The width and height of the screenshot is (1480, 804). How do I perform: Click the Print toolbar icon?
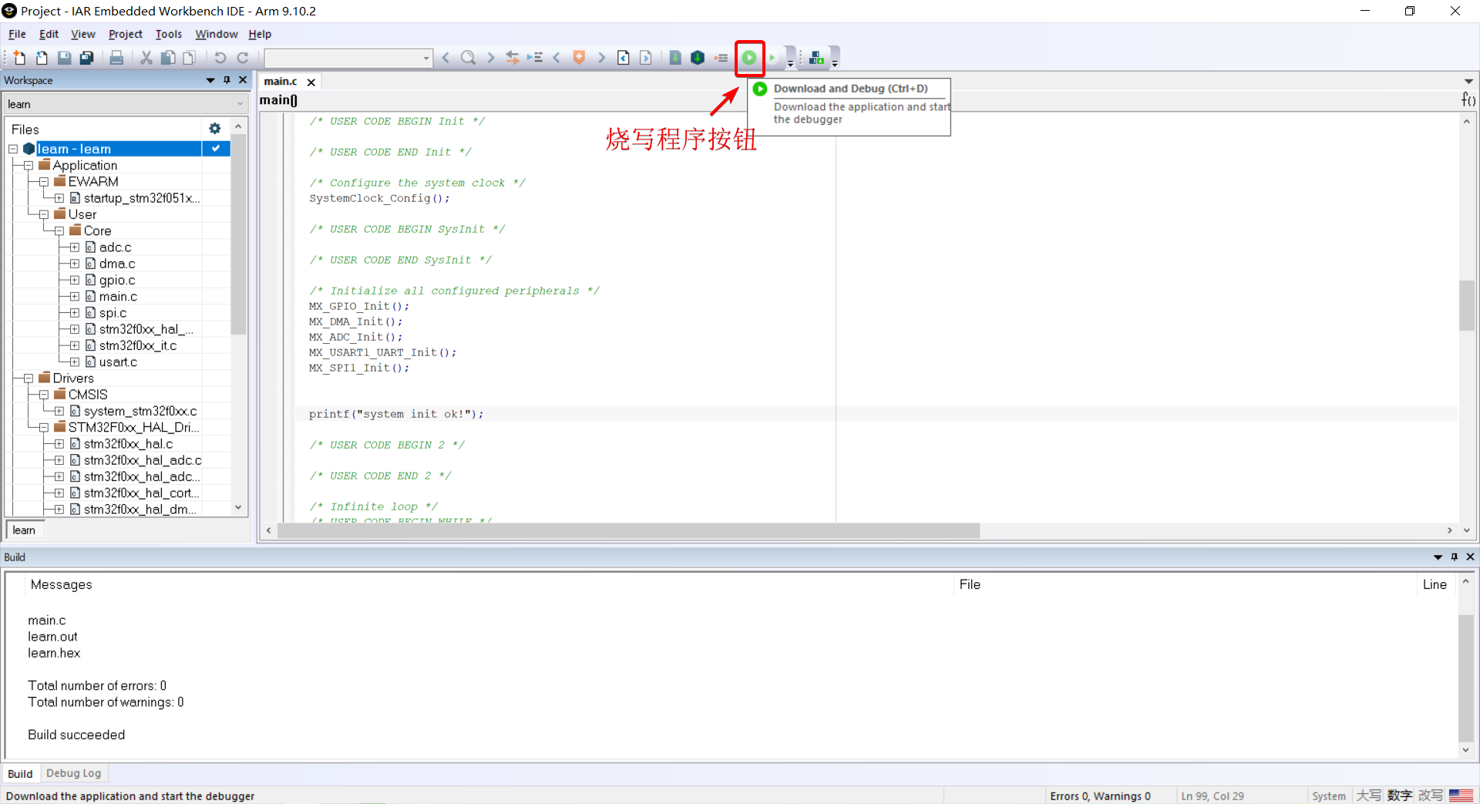click(116, 58)
